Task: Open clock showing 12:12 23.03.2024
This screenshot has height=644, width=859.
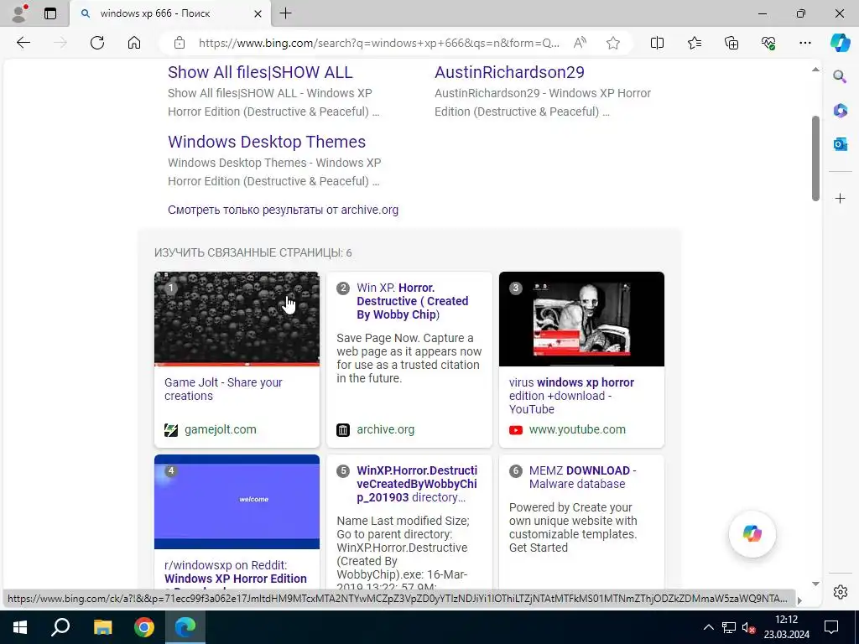Action: [x=787, y=627]
